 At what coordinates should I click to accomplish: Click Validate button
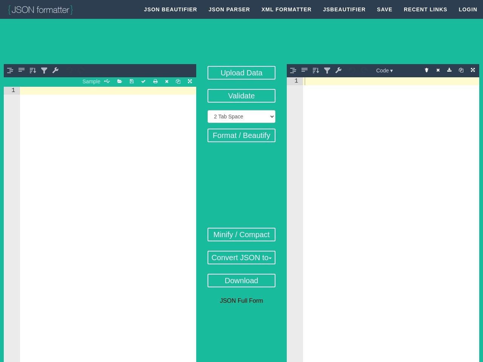click(241, 96)
